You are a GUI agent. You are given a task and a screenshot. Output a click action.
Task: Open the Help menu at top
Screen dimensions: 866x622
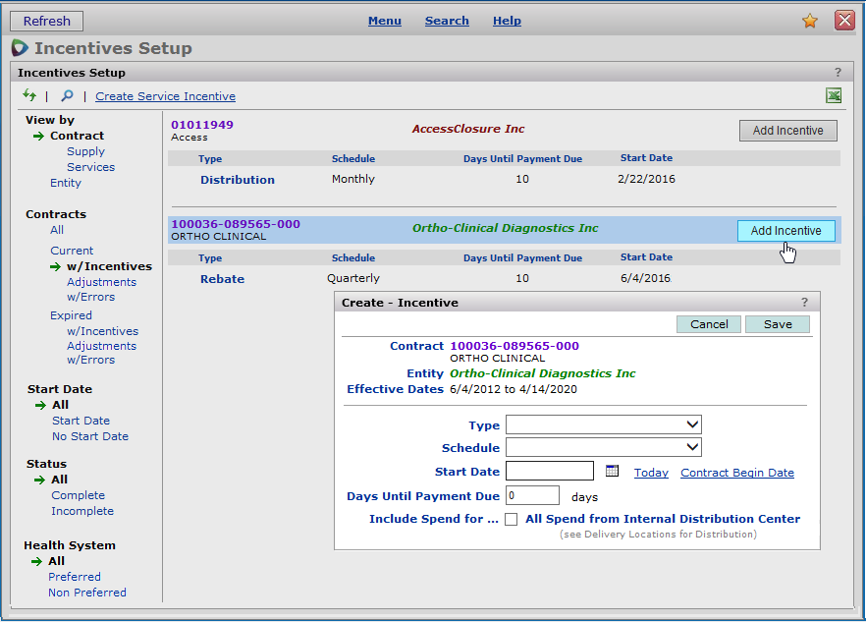pyautogui.click(x=507, y=21)
